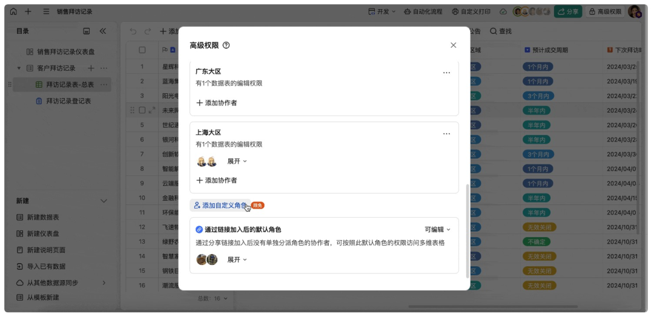The image size is (654, 317).
Task: Open the 可编辑 permission dropdown
Action: [438, 229]
